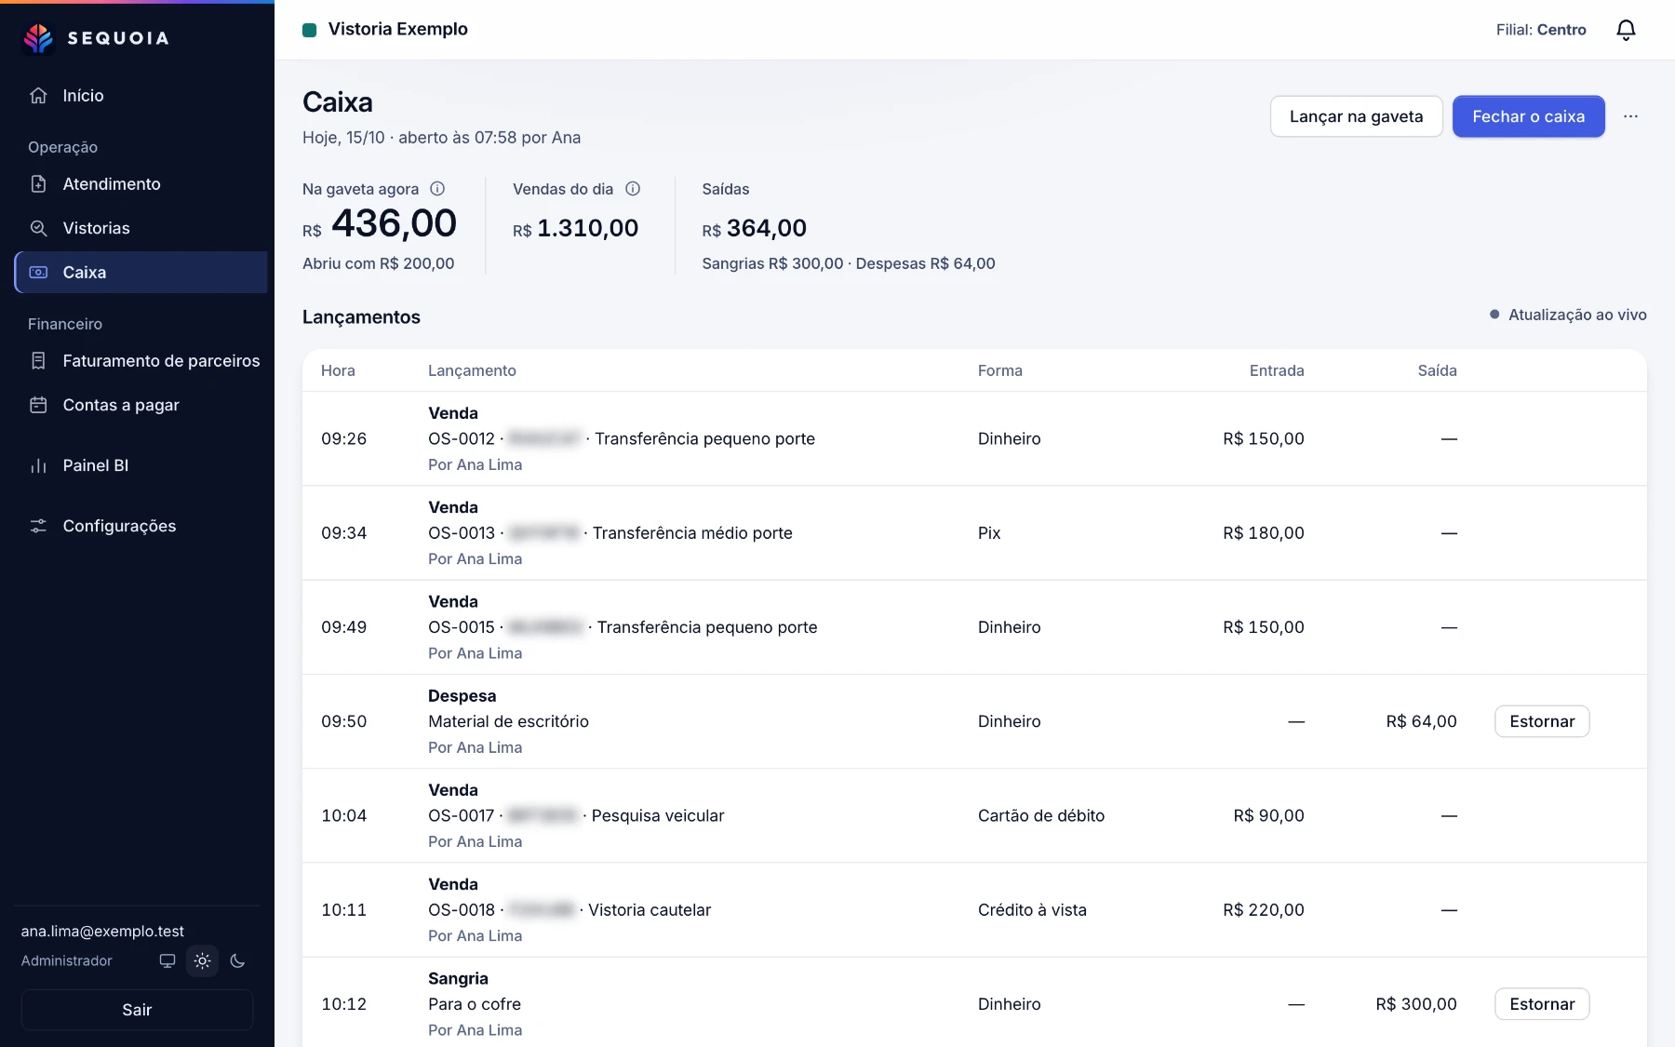Click the Faturamento de parceiros receipt icon
Screen dimensions: 1675x1047
coord(38,361)
